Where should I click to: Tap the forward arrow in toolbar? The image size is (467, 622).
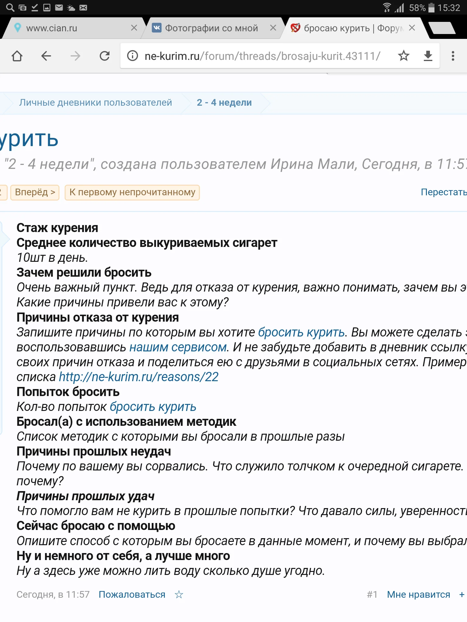point(75,56)
